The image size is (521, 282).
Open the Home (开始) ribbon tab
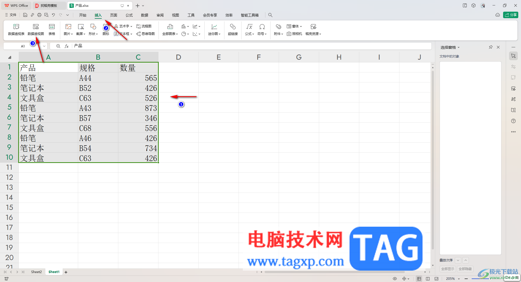[83, 15]
